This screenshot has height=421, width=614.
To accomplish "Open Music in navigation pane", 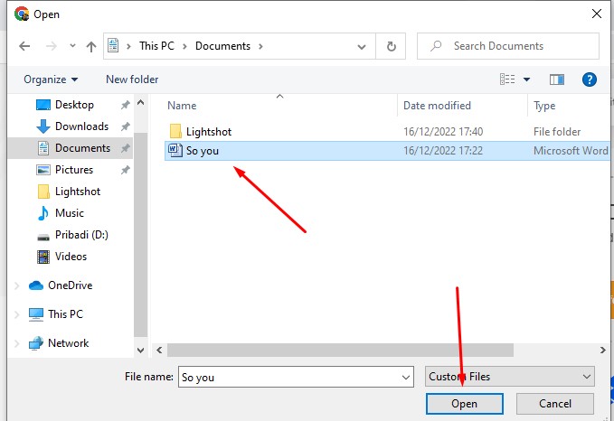I will click(70, 213).
